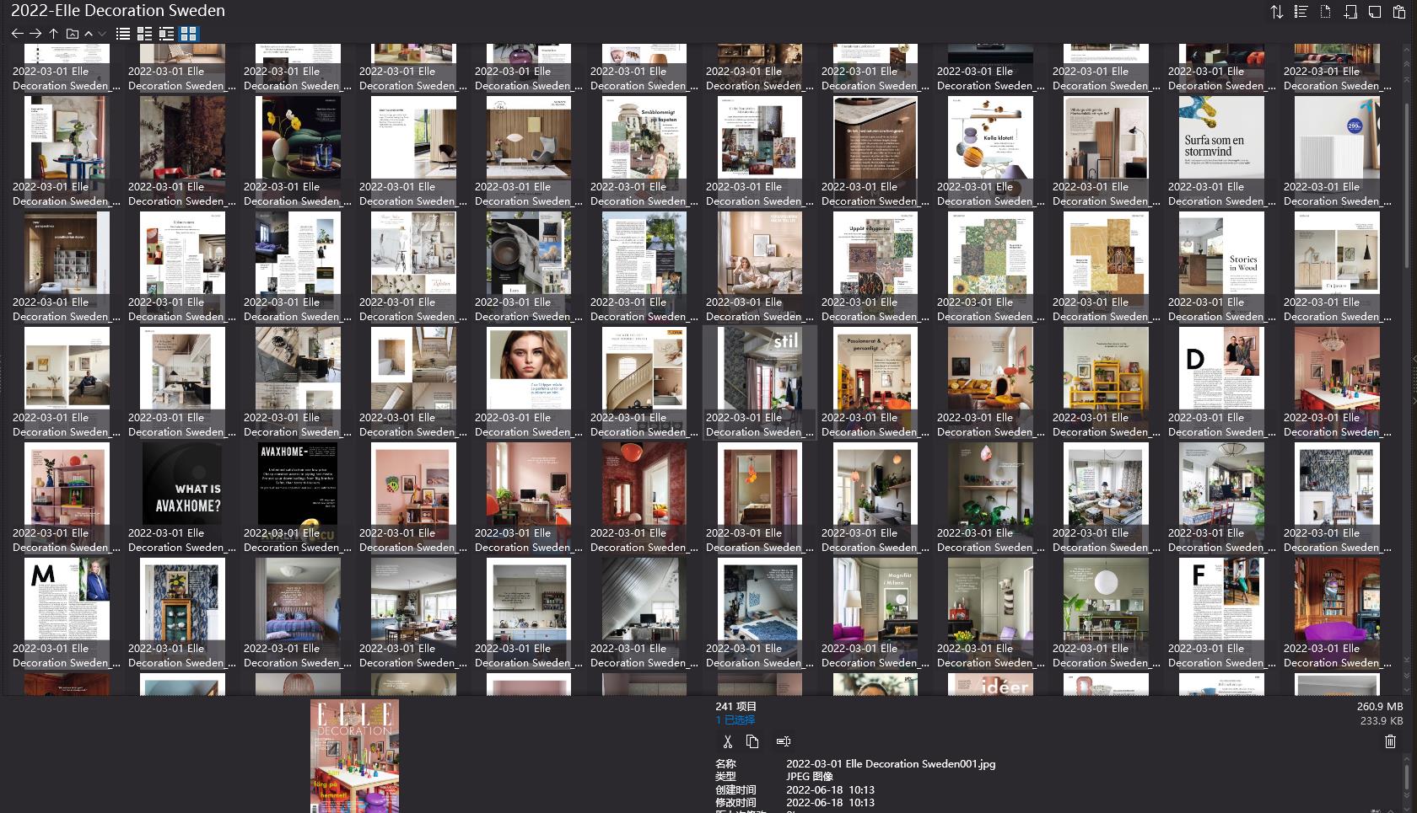Select the Rename icon next to Copy
Image resolution: width=1417 pixels, height=813 pixels.
pyautogui.click(x=784, y=741)
